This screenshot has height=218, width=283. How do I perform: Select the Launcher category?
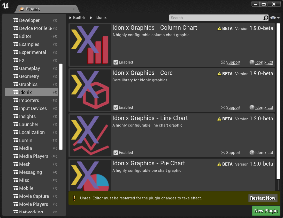32,124
